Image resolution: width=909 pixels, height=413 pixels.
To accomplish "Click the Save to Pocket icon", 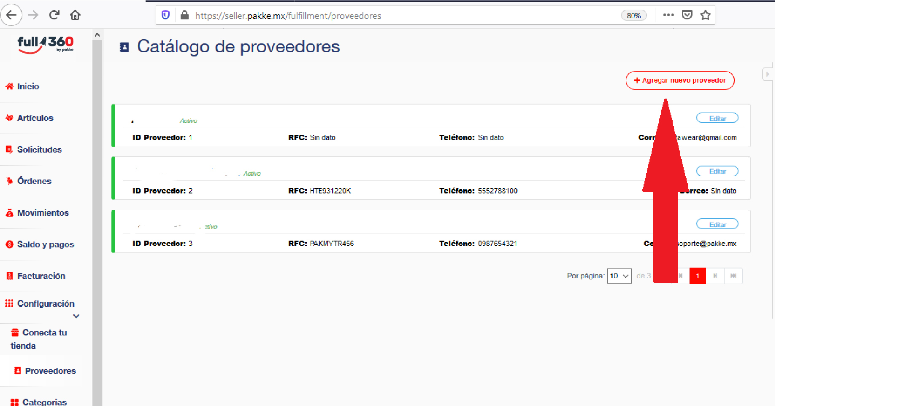I will tap(687, 15).
